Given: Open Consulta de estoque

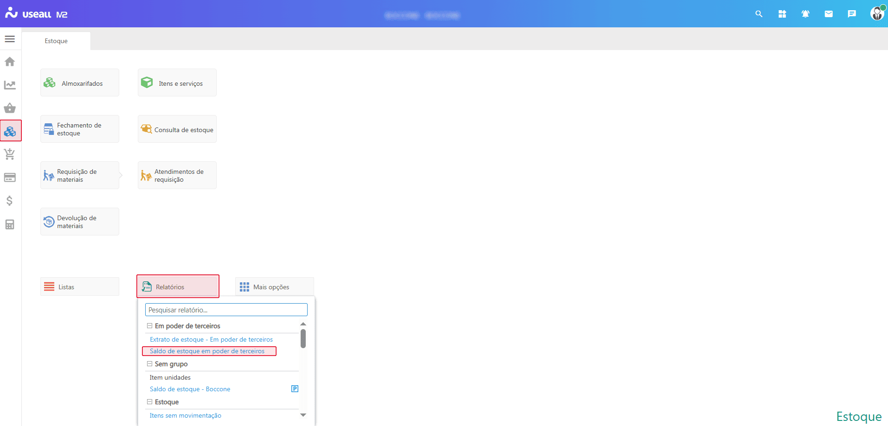Looking at the screenshot, I should point(177,129).
